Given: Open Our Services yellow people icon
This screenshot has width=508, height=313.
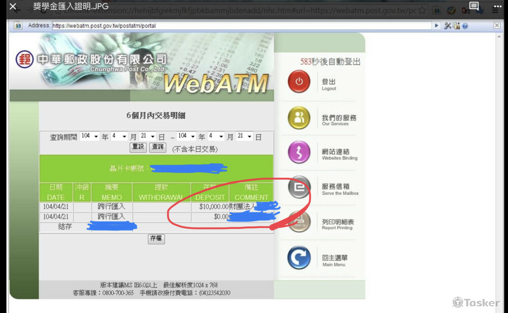Looking at the screenshot, I should click(x=299, y=118).
